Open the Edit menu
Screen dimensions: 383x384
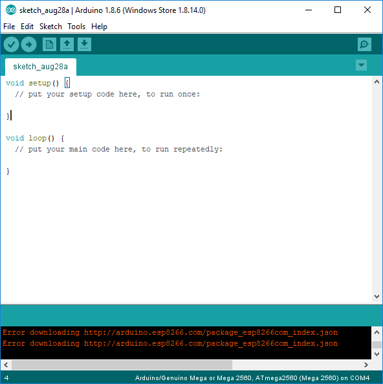tap(27, 27)
